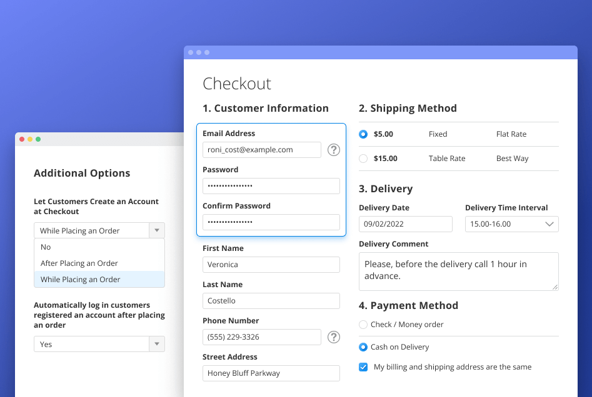Click the chevron on Delivery Time Interval

549,224
